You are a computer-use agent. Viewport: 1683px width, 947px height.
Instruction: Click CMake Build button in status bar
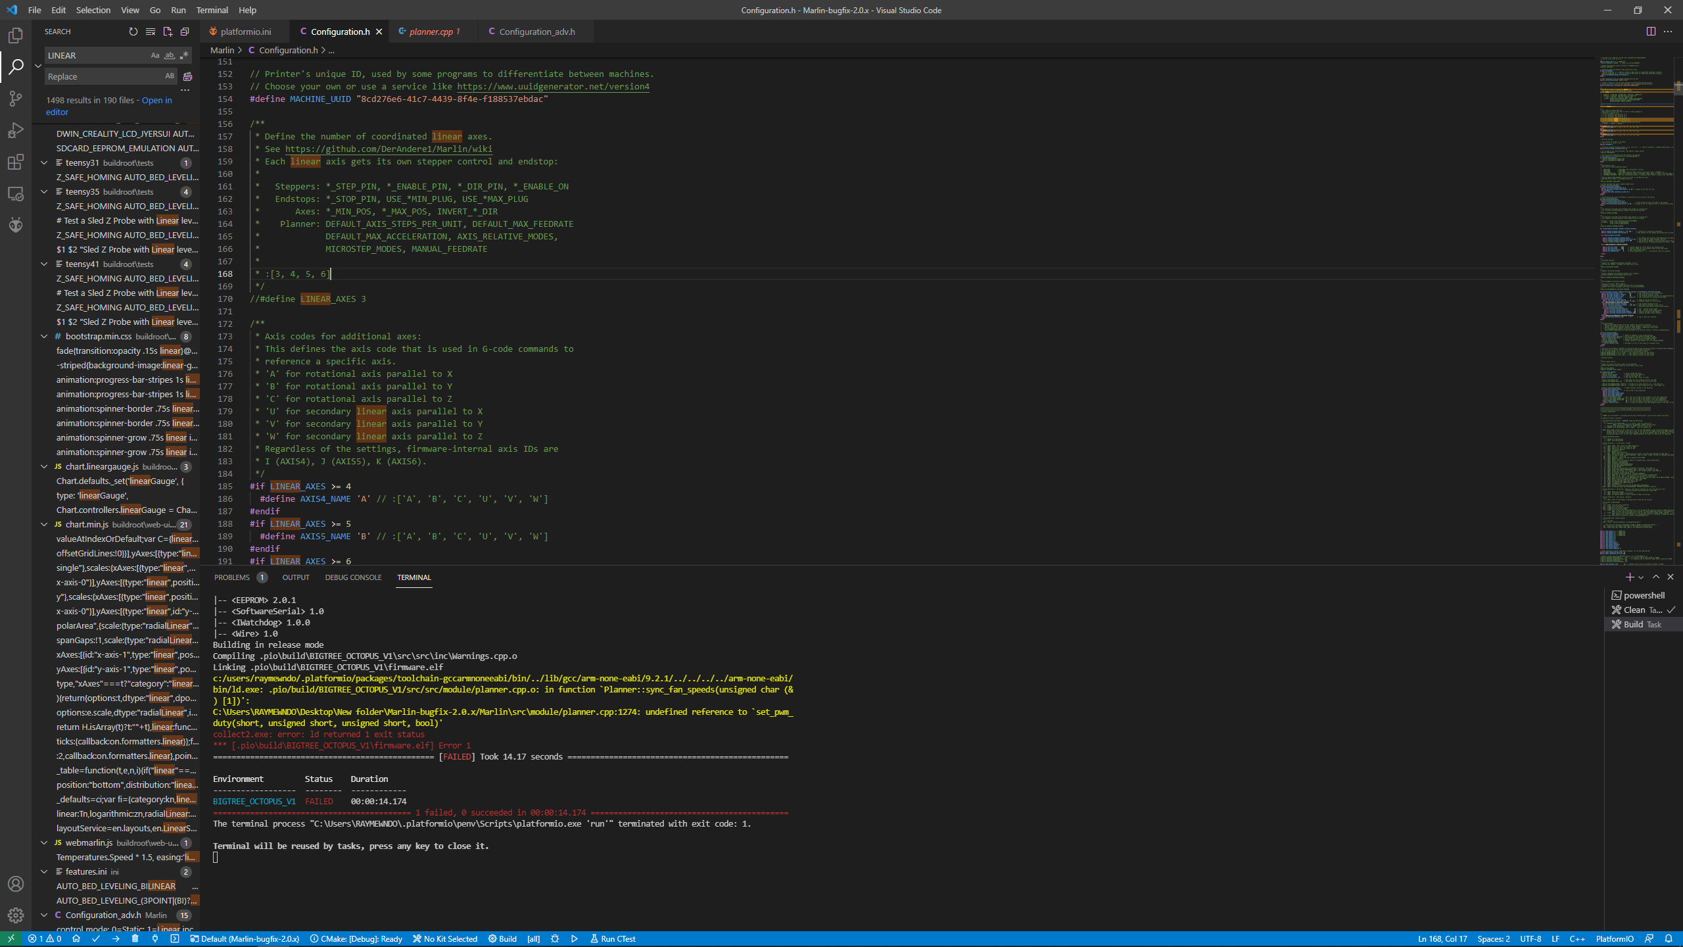[502, 938]
